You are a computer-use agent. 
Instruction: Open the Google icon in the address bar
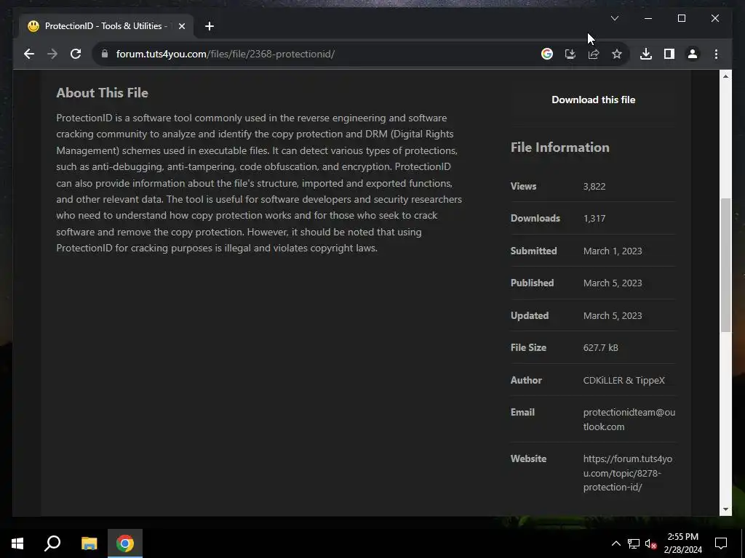(547, 54)
